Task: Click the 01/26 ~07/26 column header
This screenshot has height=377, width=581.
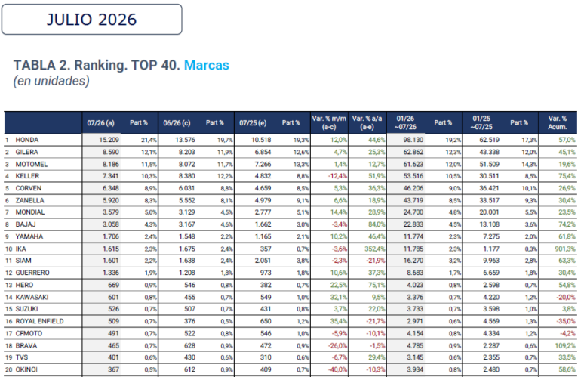Action: click(x=405, y=122)
